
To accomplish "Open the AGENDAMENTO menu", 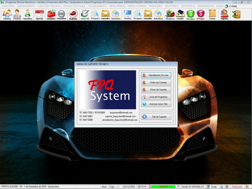I will pyautogui.click(x=26, y=6).
